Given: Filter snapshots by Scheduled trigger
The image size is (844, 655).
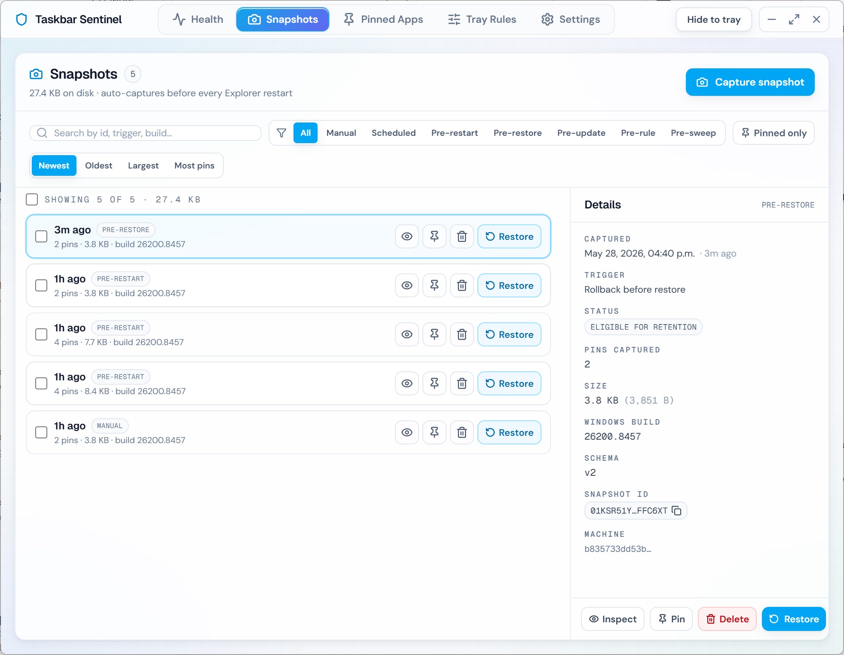Looking at the screenshot, I should (394, 133).
